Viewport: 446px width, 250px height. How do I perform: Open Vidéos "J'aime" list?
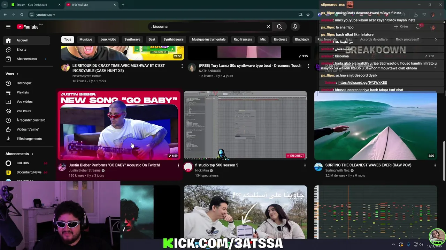pyautogui.click(x=26, y=130)
